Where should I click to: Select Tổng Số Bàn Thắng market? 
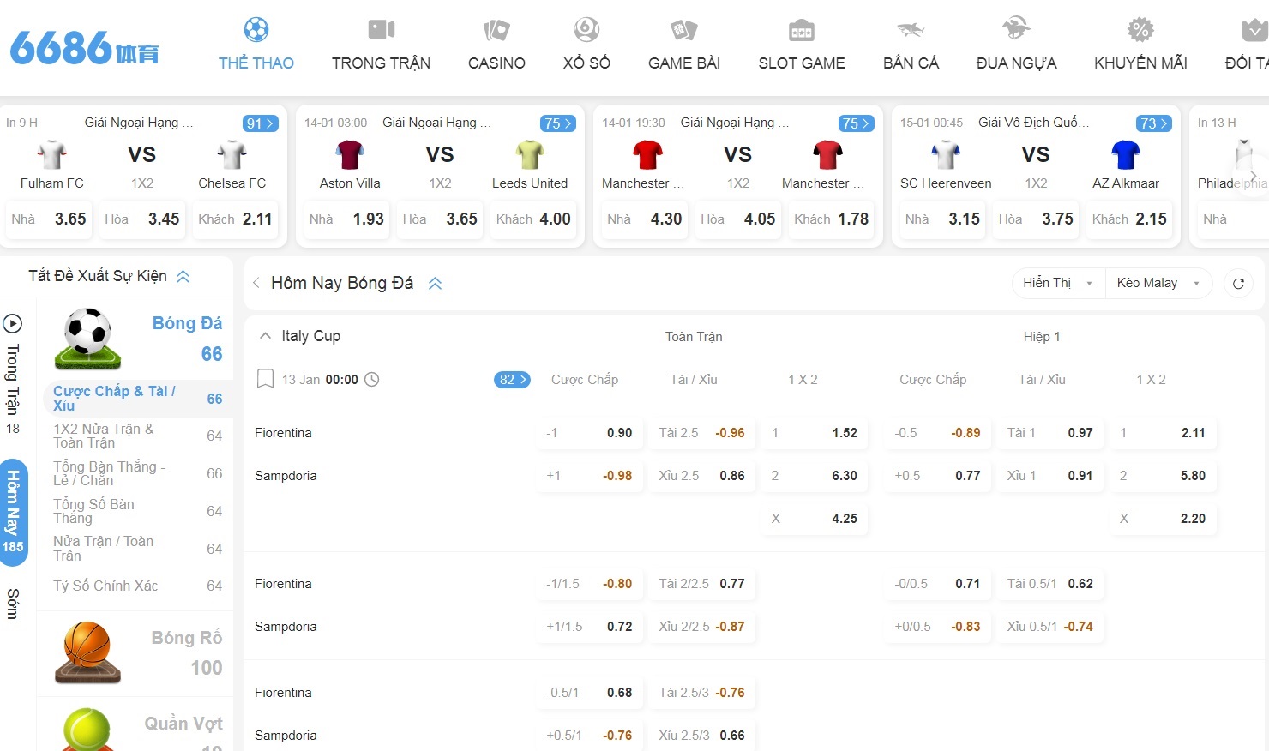pos(137,511)
